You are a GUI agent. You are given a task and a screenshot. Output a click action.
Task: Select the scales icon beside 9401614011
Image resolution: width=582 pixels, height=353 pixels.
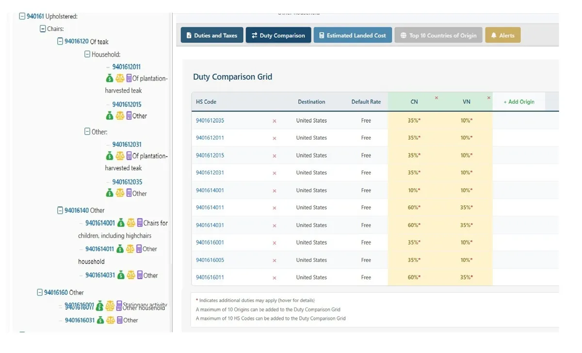(x=130, y=249)
